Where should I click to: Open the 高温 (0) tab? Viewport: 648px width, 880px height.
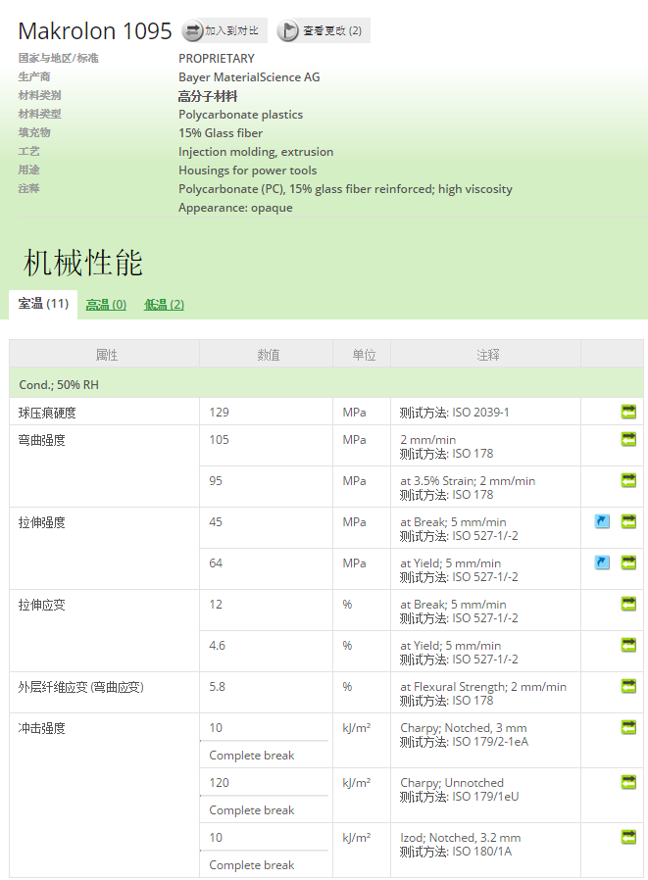(106, 305)
